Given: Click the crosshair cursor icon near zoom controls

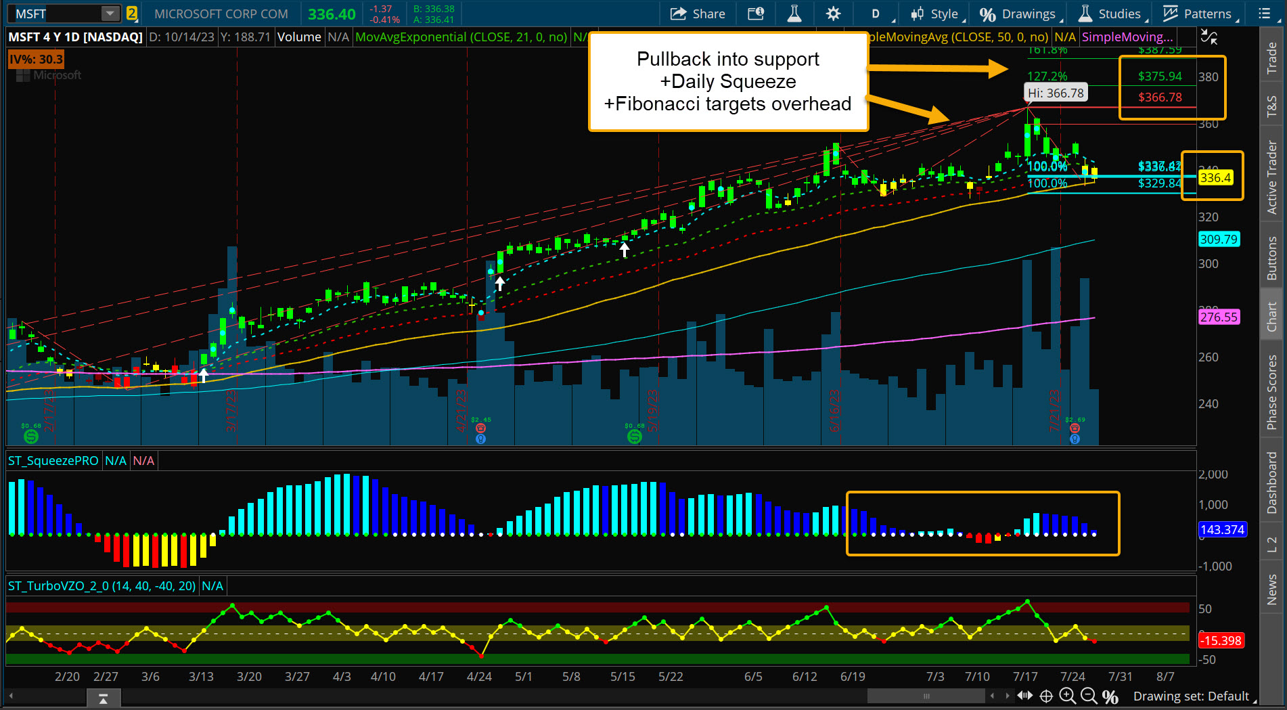Looking at the screenshot, I should pyautogui.click(x=1046, y=695).
